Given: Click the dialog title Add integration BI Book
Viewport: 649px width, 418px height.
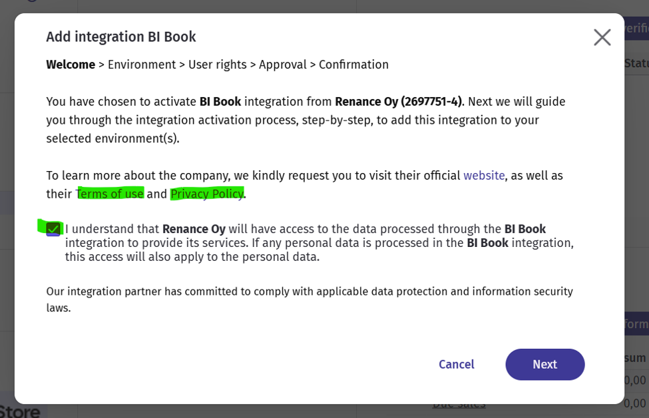Looking at the screenshot, I should click(121, 37).
